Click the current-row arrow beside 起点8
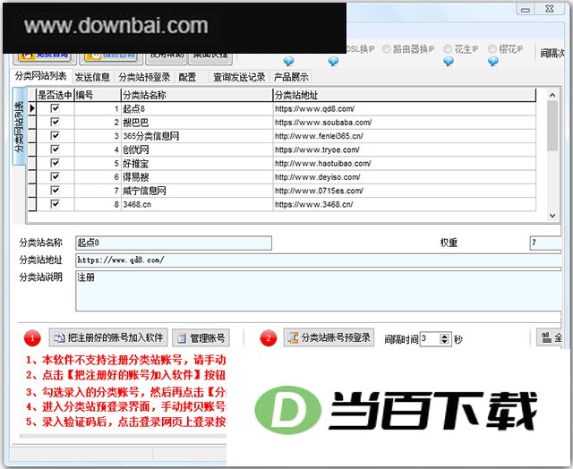This screenshot has width=573, height=469. pos(32,108)
